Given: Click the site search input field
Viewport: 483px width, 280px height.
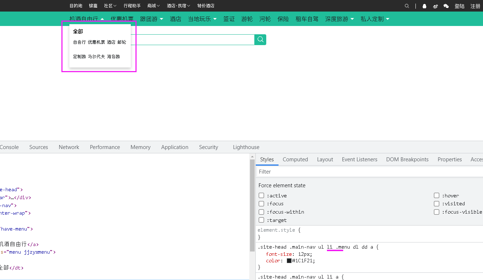Looking at the screenshot, I should point(193,40).
